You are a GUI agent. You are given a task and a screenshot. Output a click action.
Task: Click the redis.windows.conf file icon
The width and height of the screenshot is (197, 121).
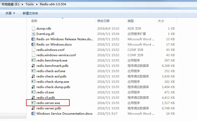pos(33,50)
